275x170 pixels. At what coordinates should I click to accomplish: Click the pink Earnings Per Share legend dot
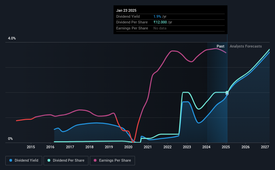point(95,160)
